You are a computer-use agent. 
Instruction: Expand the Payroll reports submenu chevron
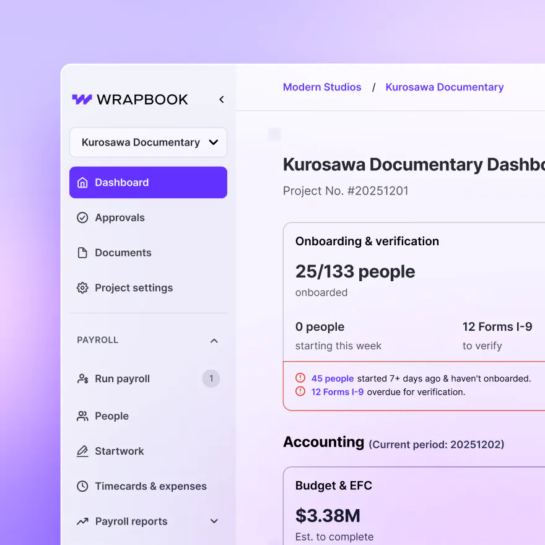(x=214, y=521)
